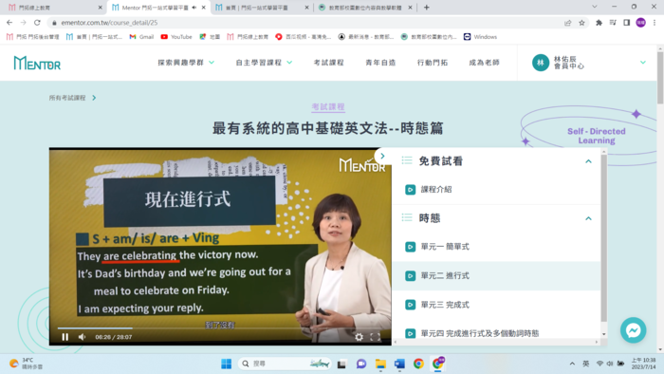
Task: Play icon for 單元二 進行式
Action: click(410, 275)
